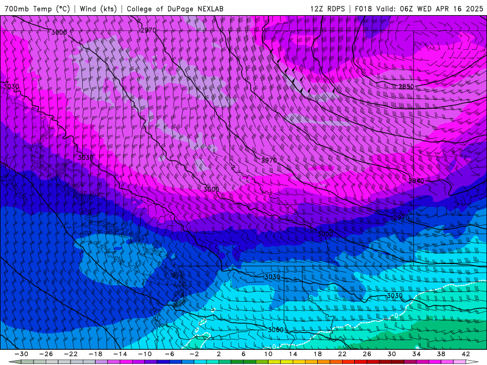Click the '700mb Temp (°C)' title text
This screenshot has width=487, height=365.
coord(37,9)
